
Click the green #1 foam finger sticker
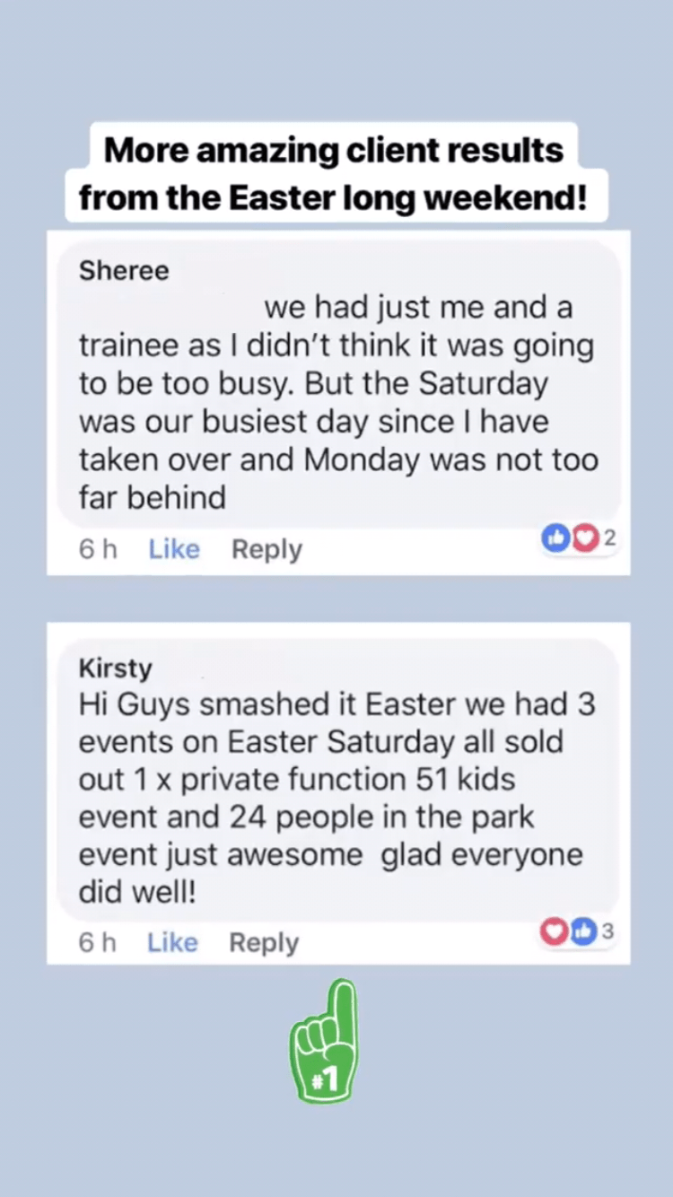click(x=325, y=1041)
